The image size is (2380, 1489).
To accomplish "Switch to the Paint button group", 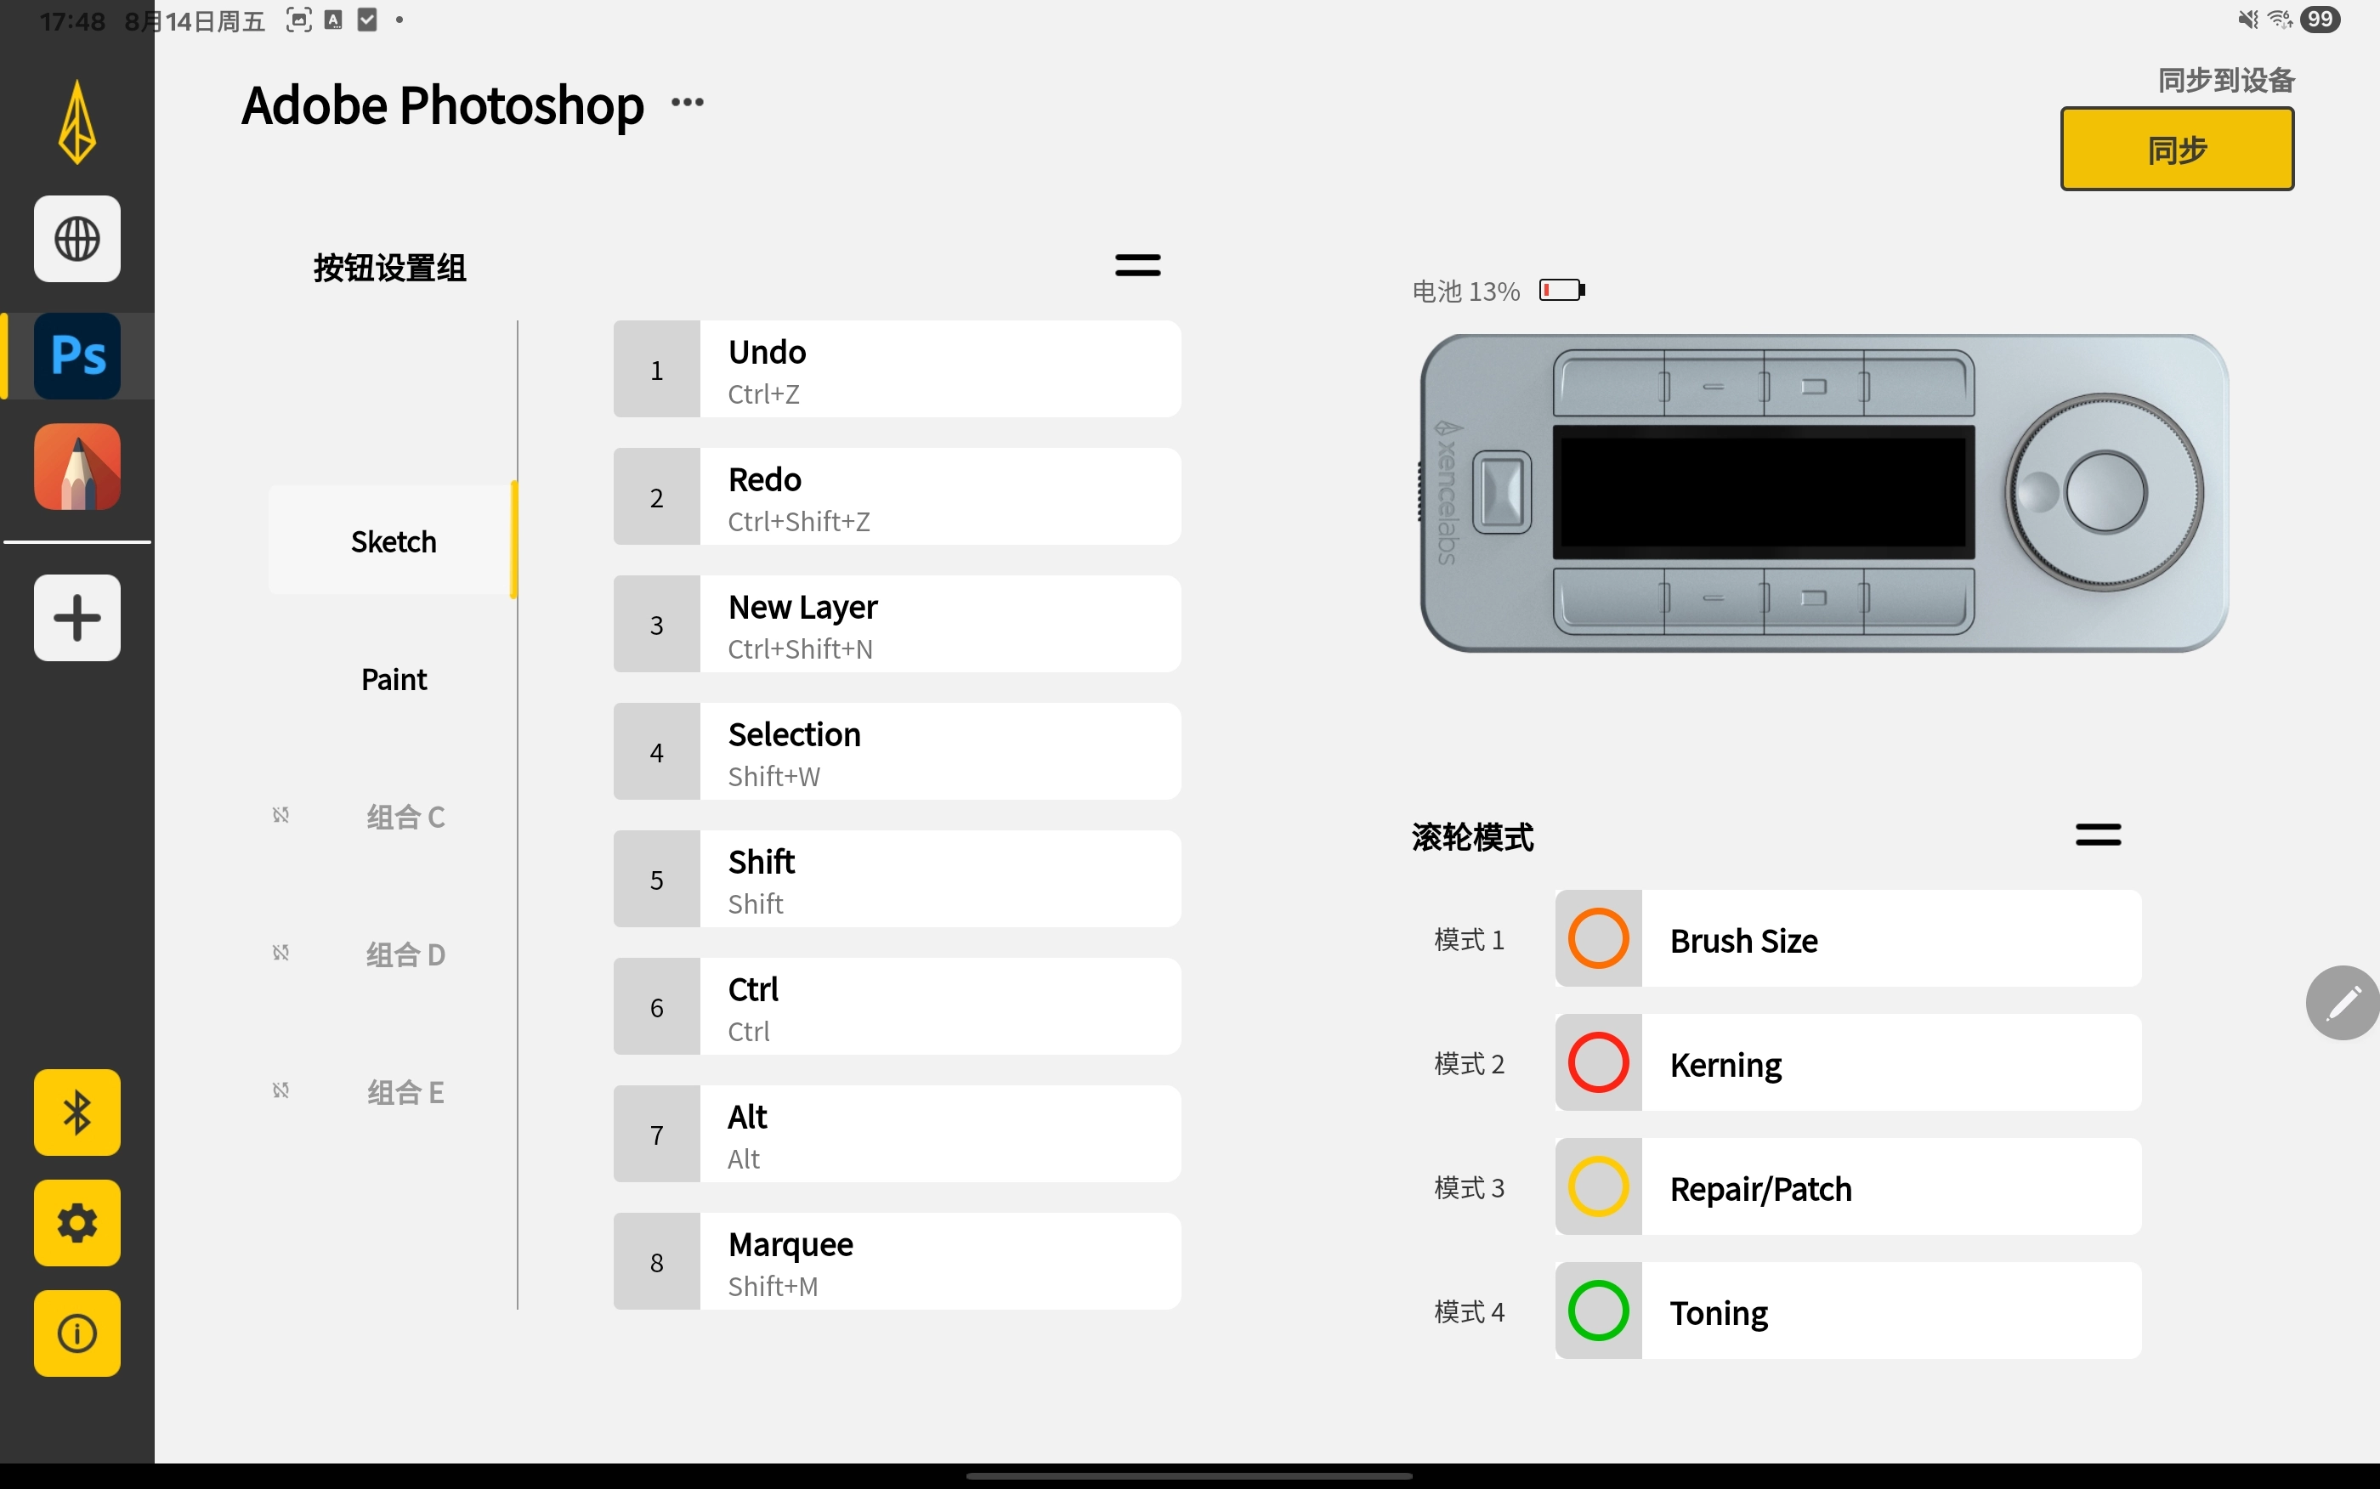I will click(393, 678).
